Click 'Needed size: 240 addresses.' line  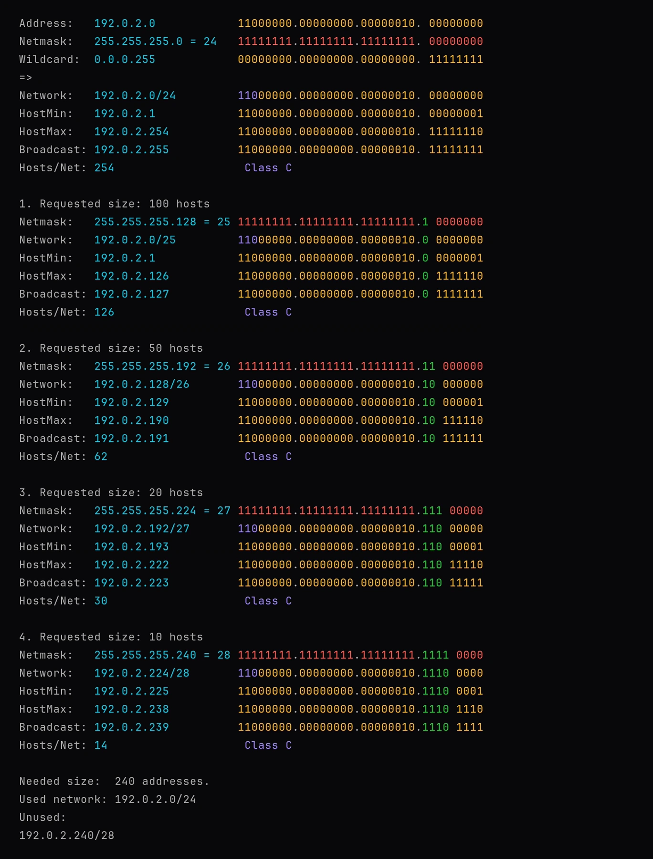pos(115,782)
